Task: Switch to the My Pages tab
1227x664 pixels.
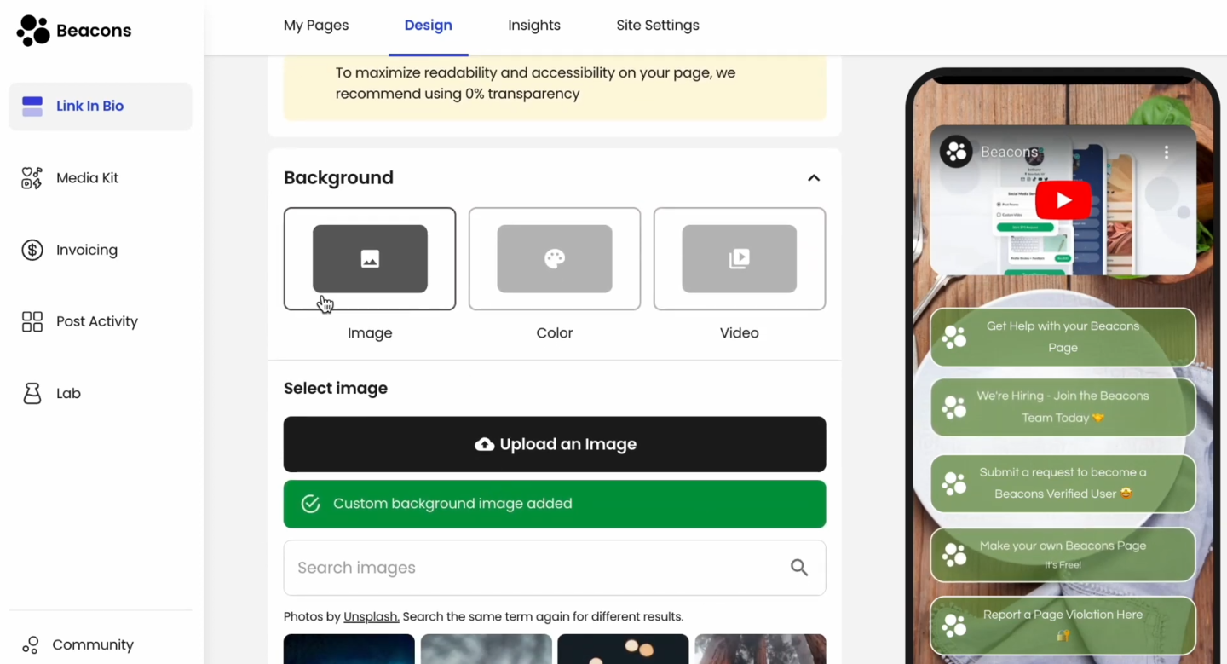Action: pyautogui.click(x=316, y=26)
